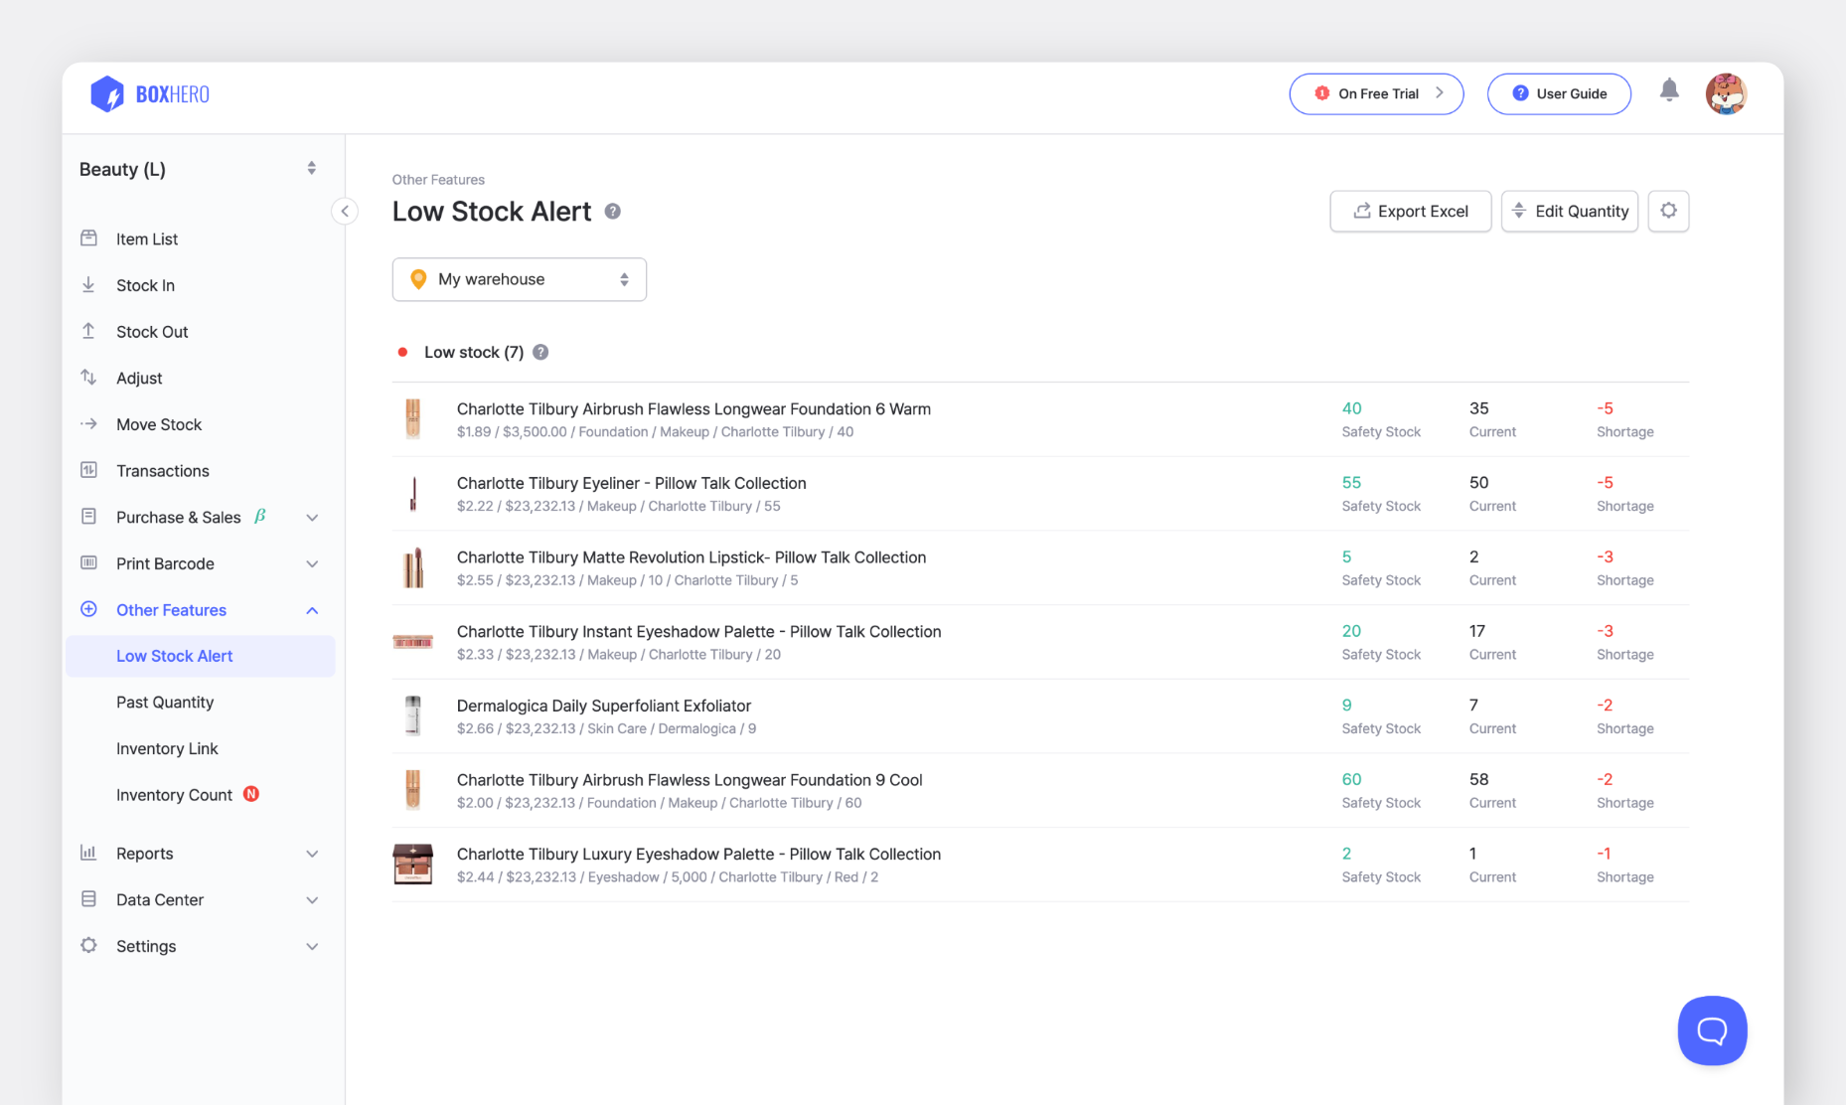The width and height of the screenshot is (1846, 1105).
Task: Click the BoxHero logo
Action: click(150, 94)
